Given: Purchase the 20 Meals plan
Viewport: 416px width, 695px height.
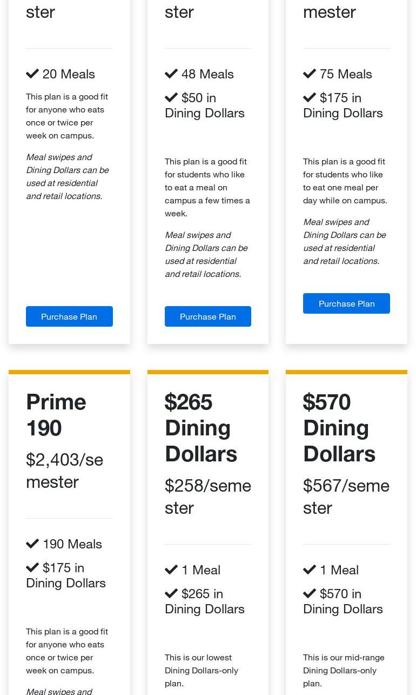Looking at the screenshot, I should click(69, 316).
